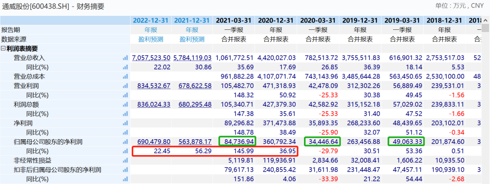The width and height of the screenshot is (490, 184).
Task: Click the unit label 单位 : 万元 , CNY
Action: [x=459, y=5]
